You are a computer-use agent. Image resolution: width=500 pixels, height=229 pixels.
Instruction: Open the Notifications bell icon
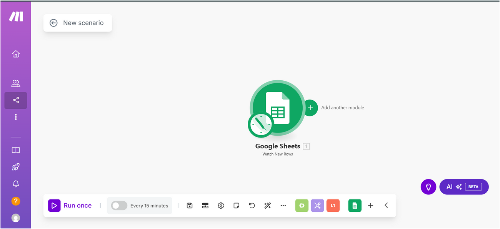tap(16, 184)
